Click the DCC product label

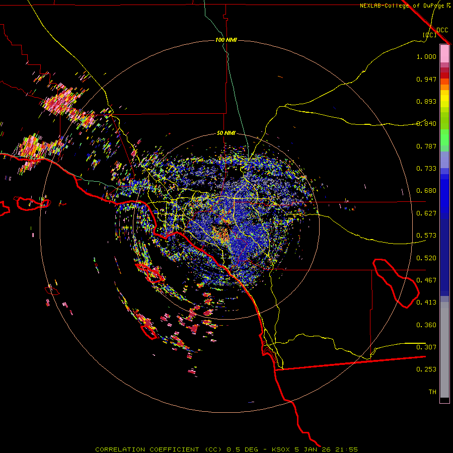(442, 30)
